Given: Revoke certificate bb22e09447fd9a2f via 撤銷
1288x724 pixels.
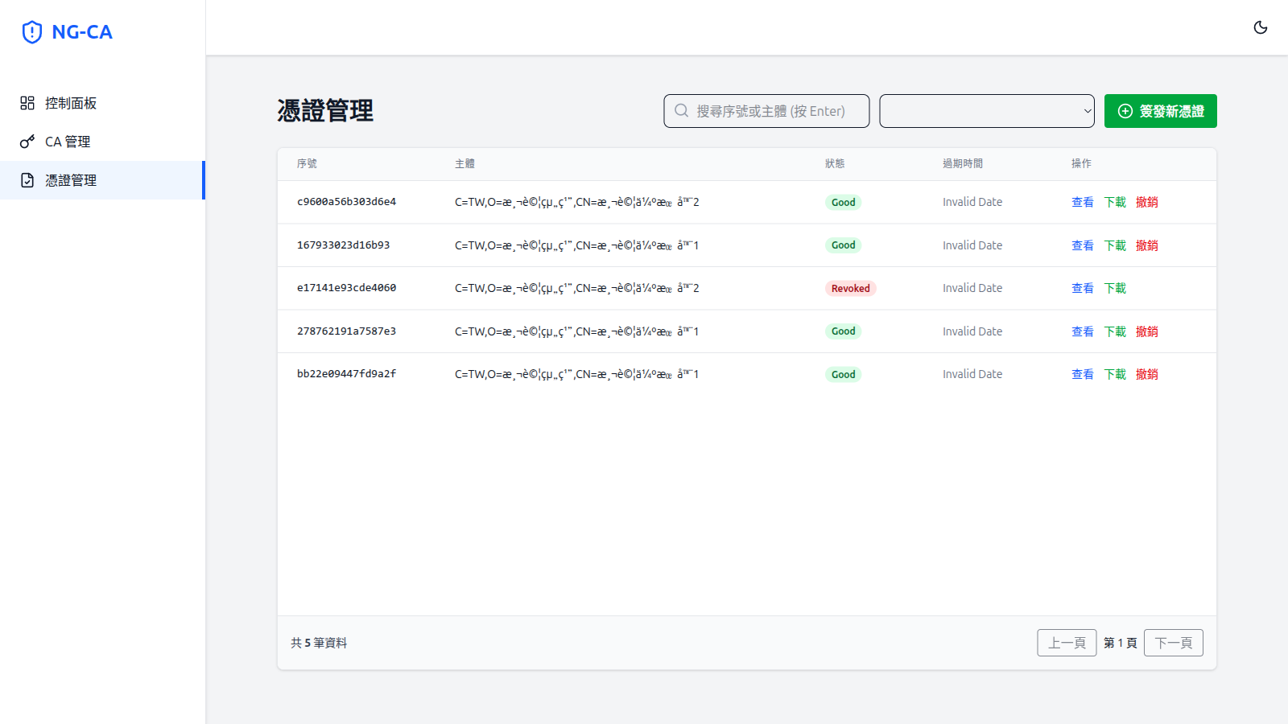Looking at the screenshot, I should pos(1146,374).
